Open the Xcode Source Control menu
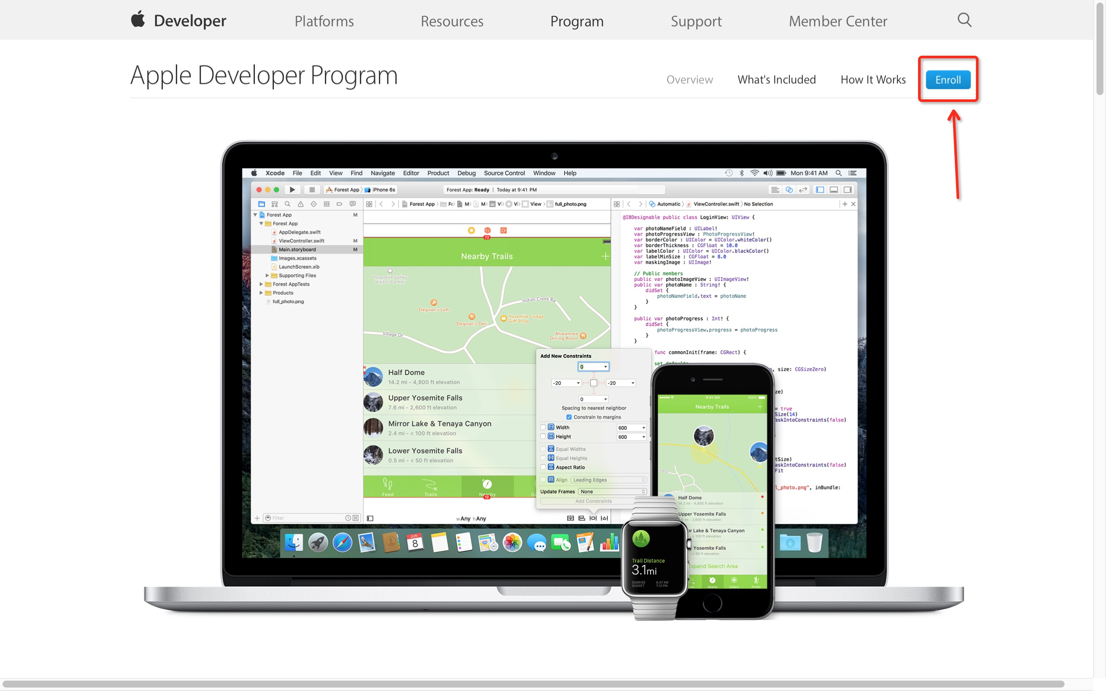Screen dimensions: 1106x691 point(504,173)
